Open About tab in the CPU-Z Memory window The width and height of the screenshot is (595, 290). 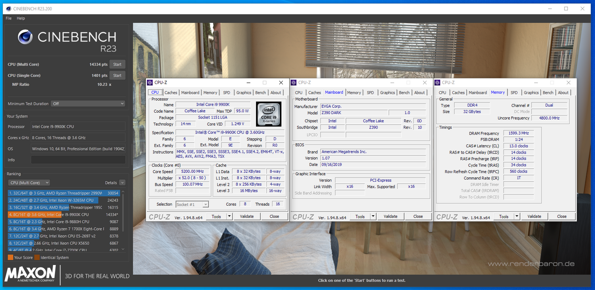(x=563, y=93)
